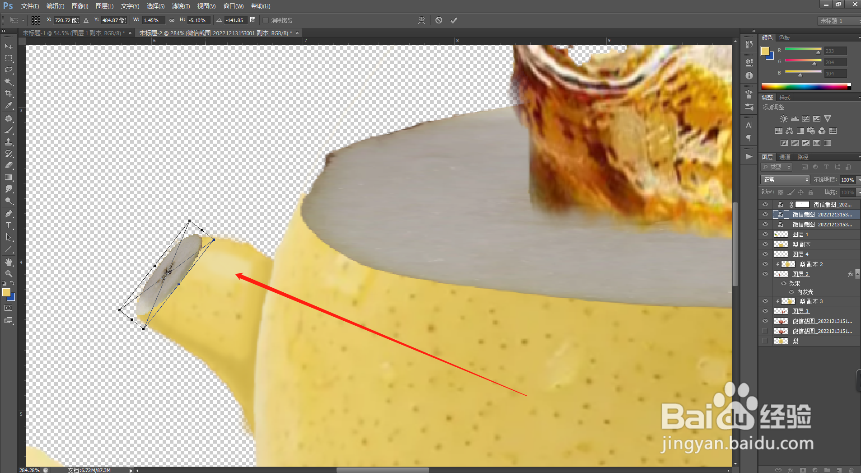Screen dimensions: 861x473
Task: Collapse effects of 图层 2 layer
Action: (857, 274)
